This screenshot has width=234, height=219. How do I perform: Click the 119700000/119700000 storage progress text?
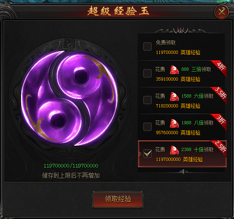71,165
